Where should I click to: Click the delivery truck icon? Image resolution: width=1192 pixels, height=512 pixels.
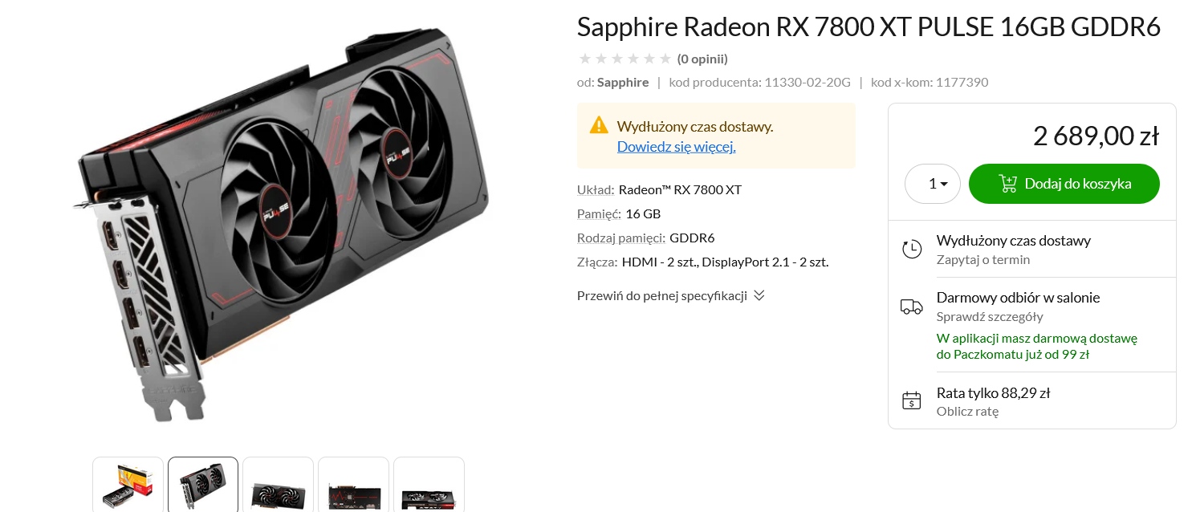click(912, 306)
